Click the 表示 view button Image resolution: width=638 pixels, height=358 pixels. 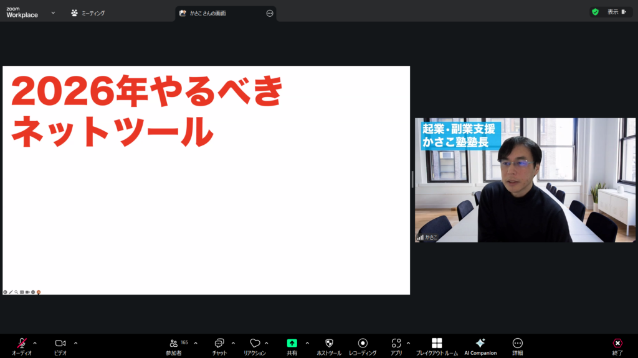pyautogui.click(x=612, y=12)
